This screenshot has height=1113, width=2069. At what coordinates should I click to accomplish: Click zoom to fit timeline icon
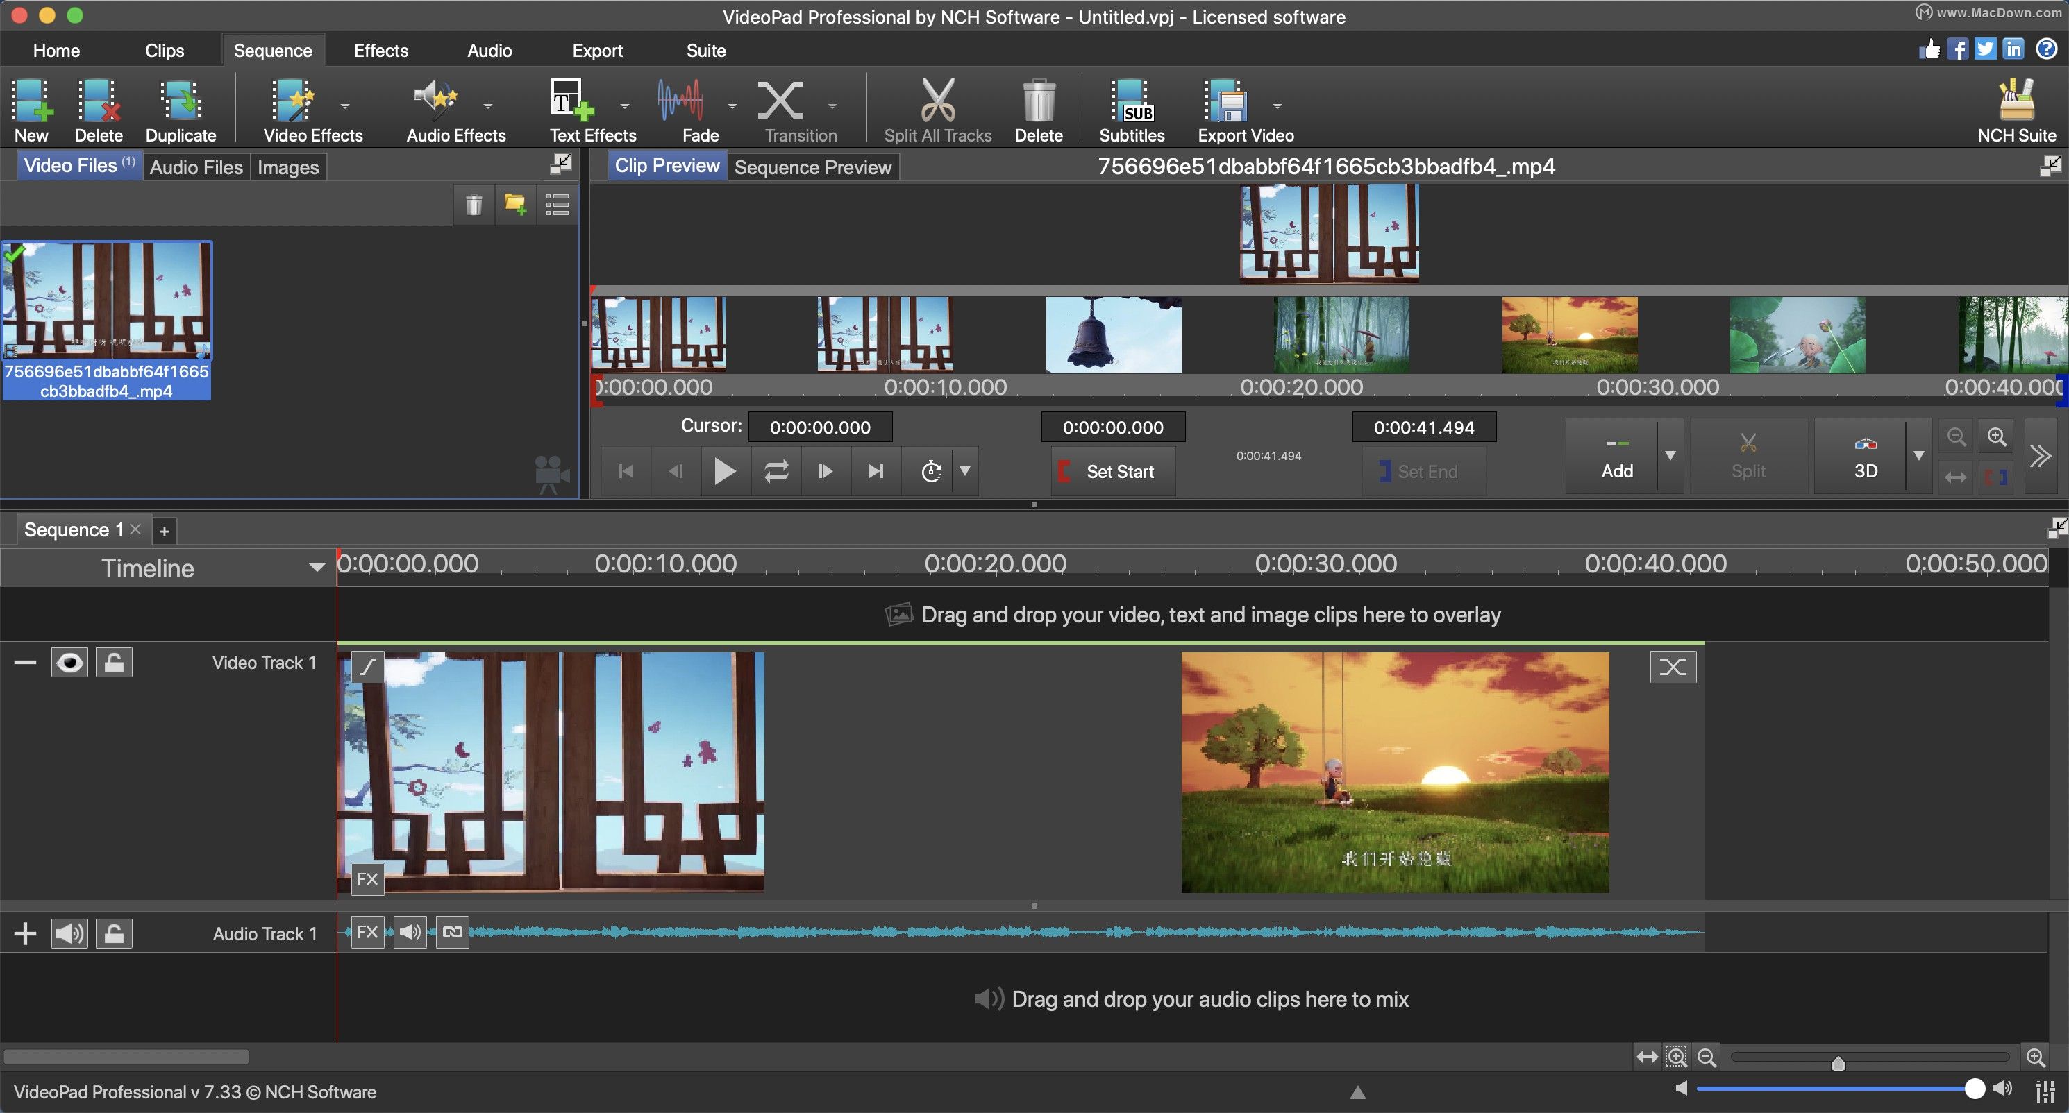point(1648,1057)
